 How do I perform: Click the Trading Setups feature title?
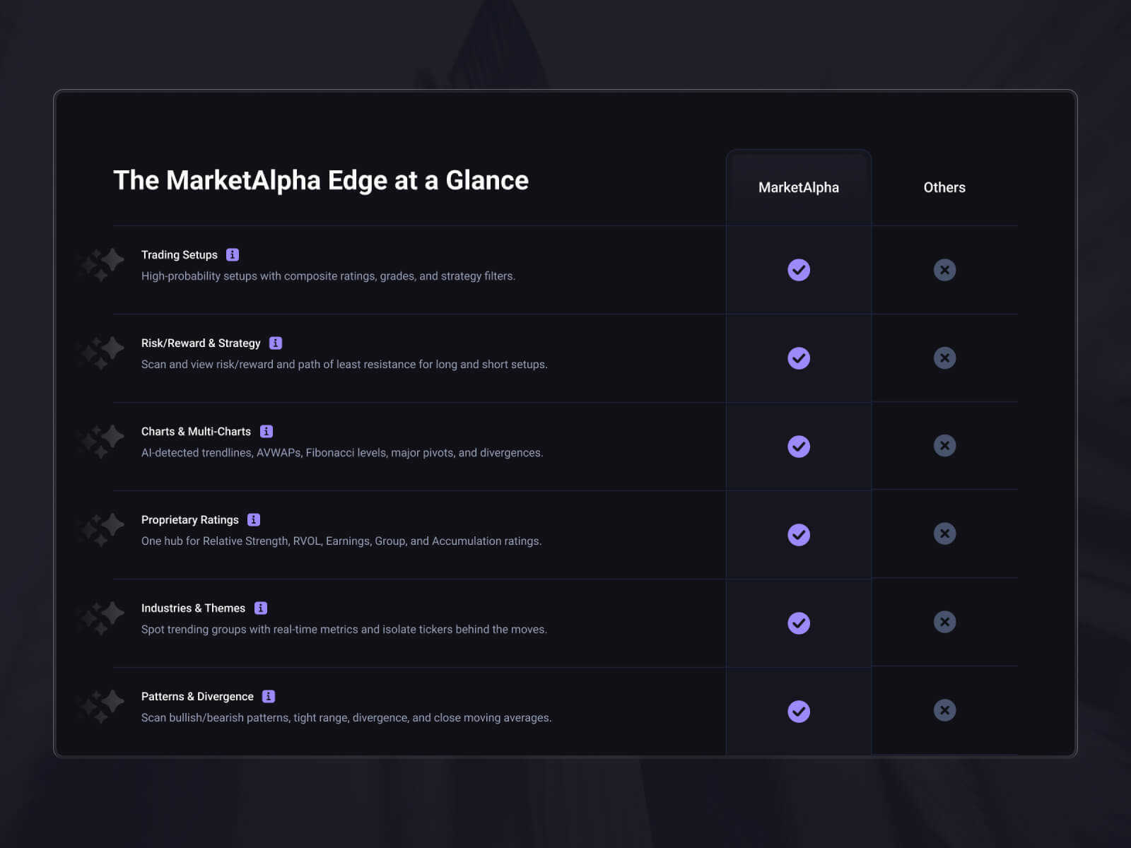[x=180, y=255]
